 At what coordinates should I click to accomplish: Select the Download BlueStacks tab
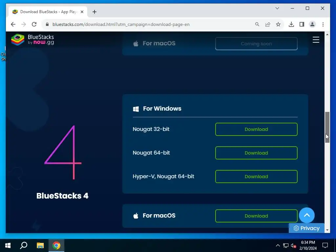pos(48,12)
